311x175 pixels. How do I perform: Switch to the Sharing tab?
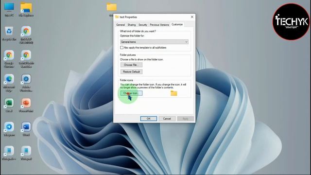[x=132, y=25]
